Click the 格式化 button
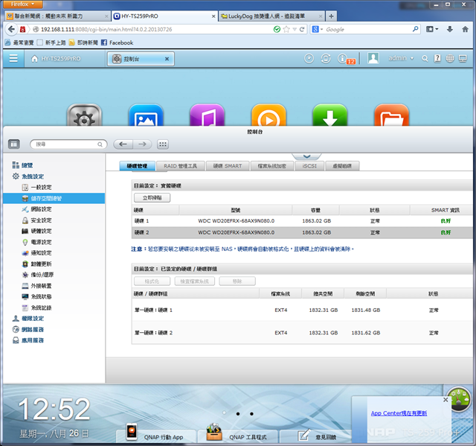 pos(152,281)
